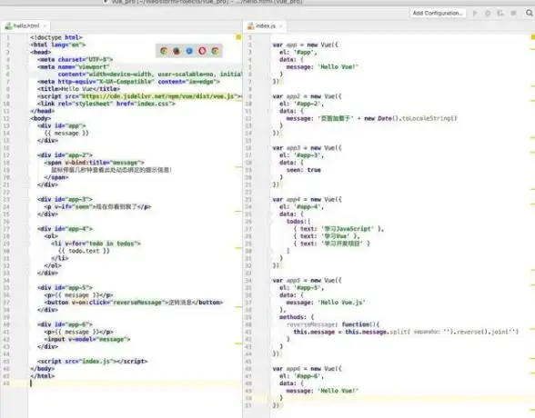This screenshot has height=418, width=535.
Task: Click the vue.js CDN script URL
Action: (x=157, y=96)
